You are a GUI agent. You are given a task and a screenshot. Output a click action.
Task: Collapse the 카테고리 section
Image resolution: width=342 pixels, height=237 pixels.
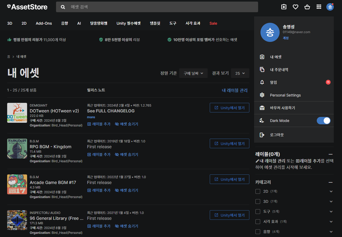point(331,182)
